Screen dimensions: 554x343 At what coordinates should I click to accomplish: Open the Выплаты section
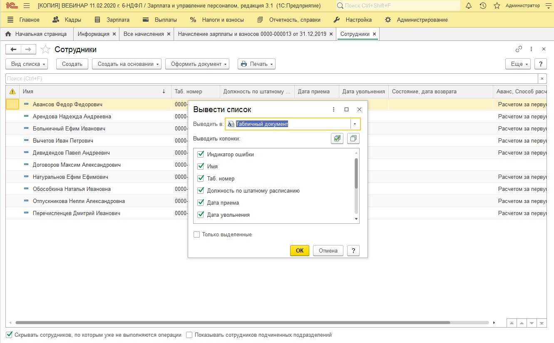pos(160,20)
